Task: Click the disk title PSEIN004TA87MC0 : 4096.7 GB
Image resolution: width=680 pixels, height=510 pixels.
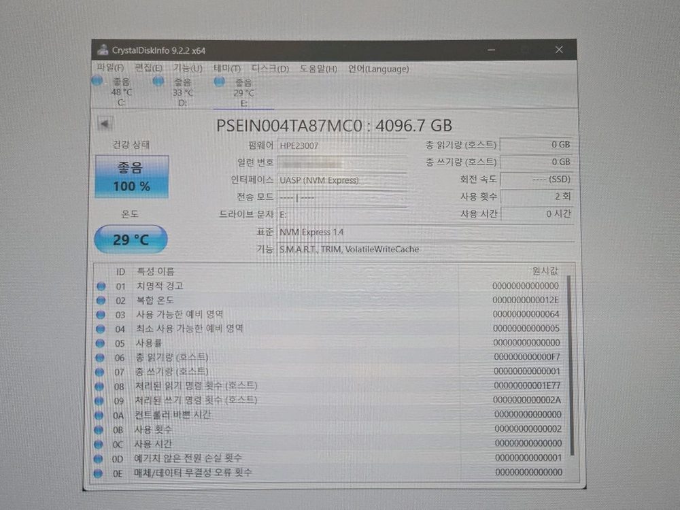Action: 334,126
